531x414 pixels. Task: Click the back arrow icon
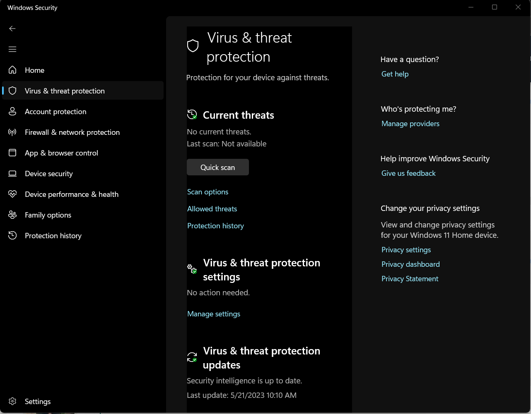tap(12, 29)
